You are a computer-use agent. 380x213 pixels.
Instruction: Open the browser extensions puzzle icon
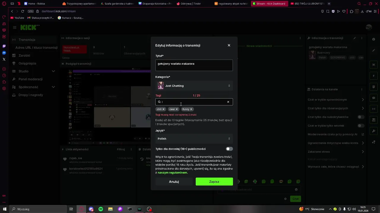point(351,11)
